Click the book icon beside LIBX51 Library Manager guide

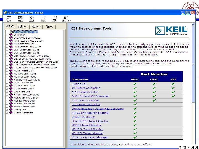11,59
